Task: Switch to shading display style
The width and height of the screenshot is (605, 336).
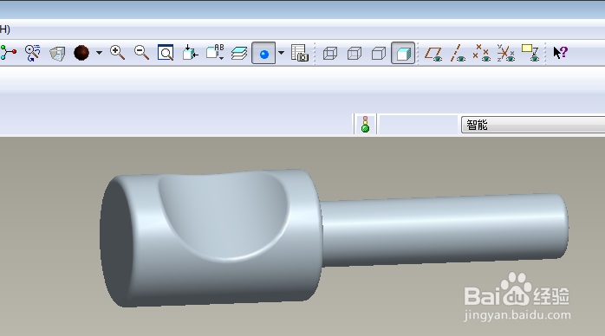Action: (403, 53)
